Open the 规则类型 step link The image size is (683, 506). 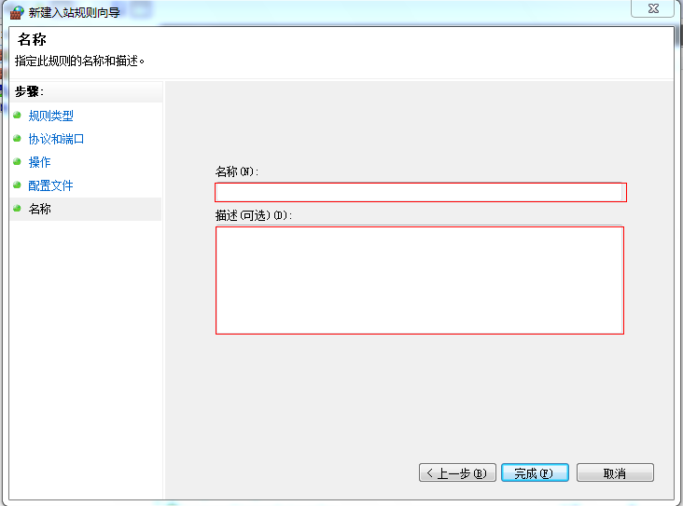pos(50,116)
